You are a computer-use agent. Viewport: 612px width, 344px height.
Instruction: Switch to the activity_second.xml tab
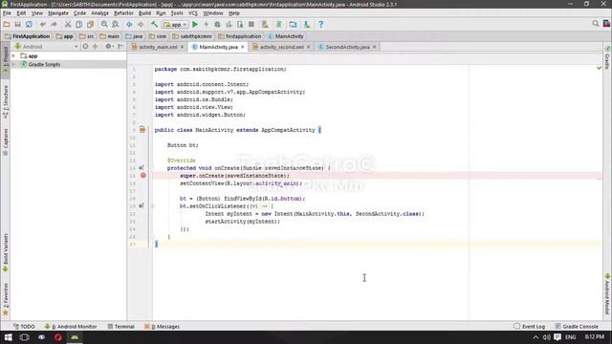click(x=281, y=47)
